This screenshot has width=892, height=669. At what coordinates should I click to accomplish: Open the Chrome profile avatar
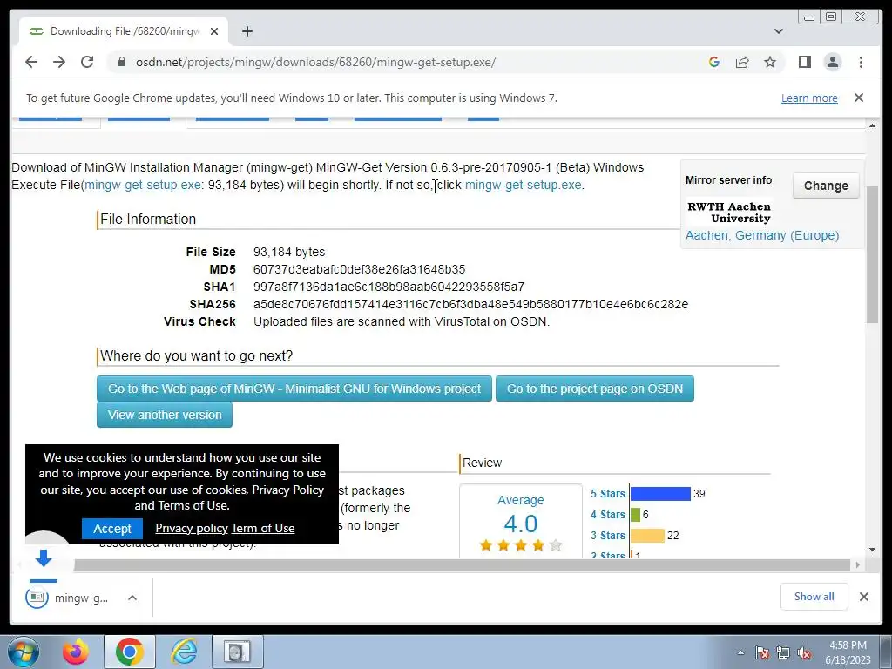coord(832,62)
